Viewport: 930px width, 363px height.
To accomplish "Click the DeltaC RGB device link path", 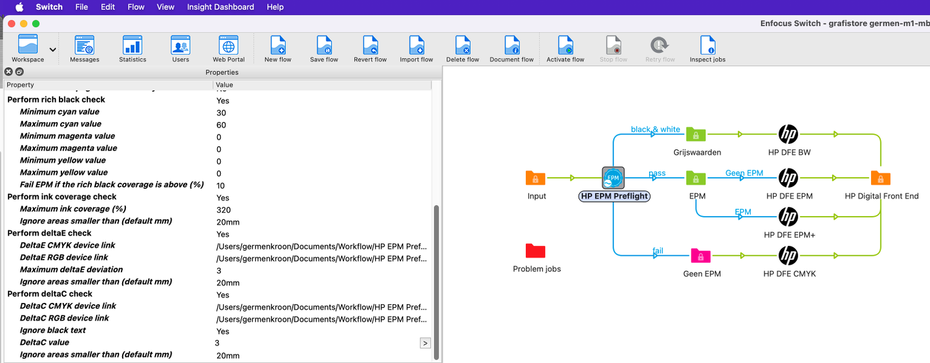I will pos(321,319).
